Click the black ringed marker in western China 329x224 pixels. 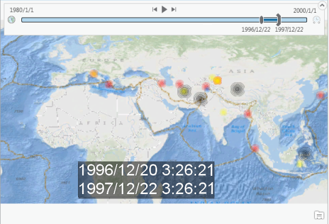pos(238,89)
